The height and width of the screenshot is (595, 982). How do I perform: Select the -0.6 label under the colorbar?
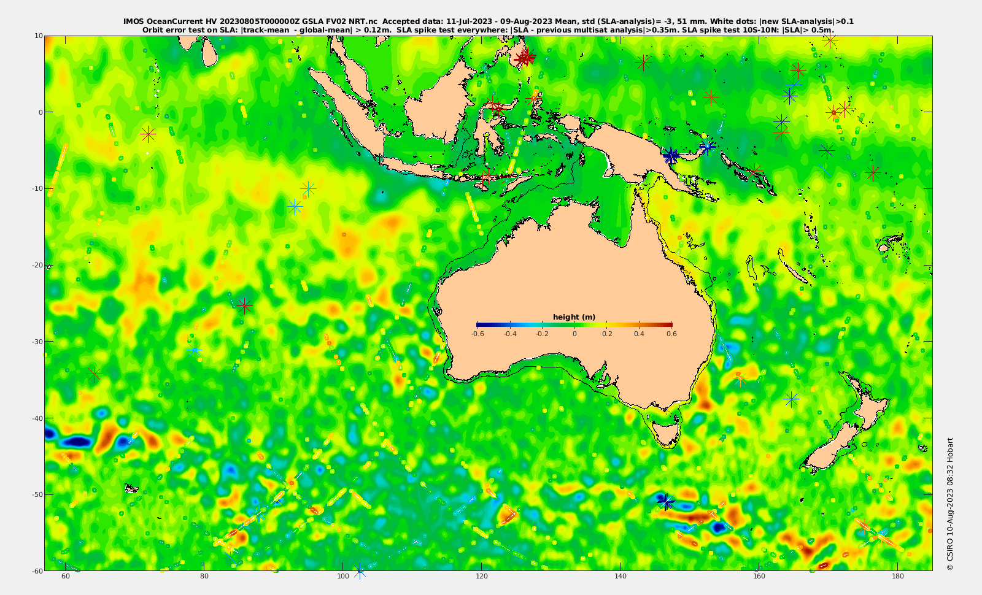pyautogui.click(x=477, y=334)
